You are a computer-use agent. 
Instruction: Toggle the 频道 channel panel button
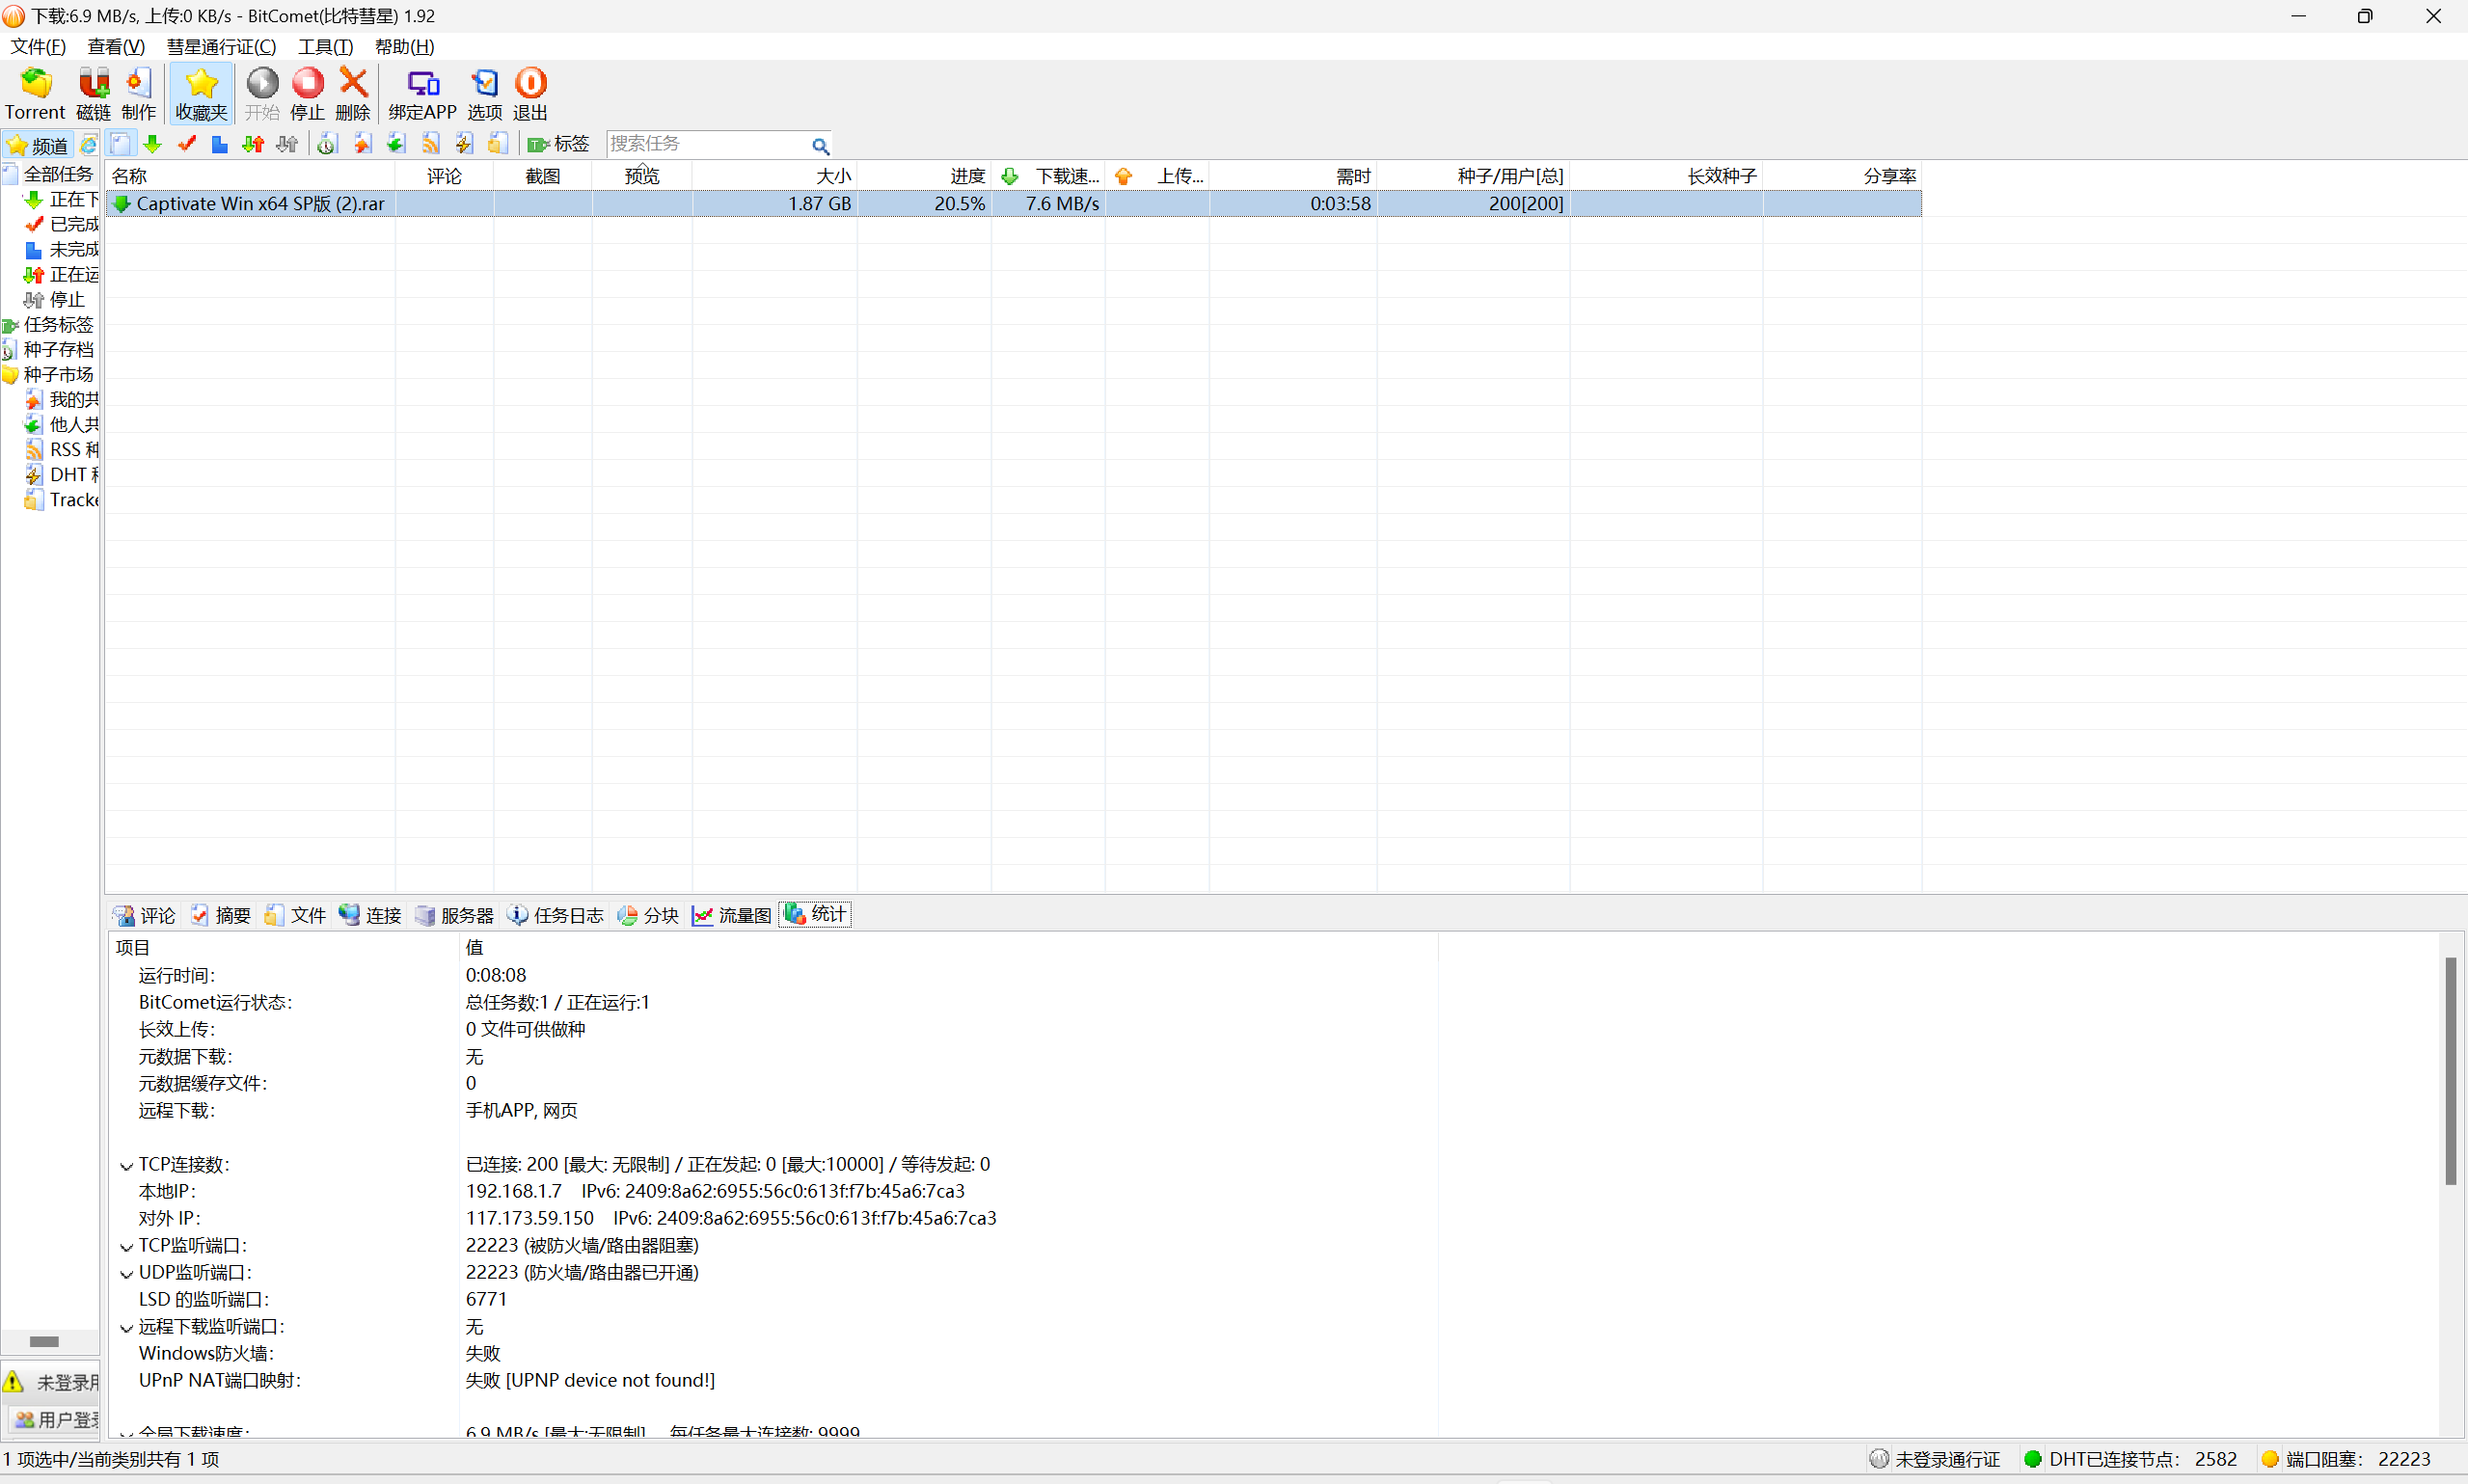click(38, 145)
